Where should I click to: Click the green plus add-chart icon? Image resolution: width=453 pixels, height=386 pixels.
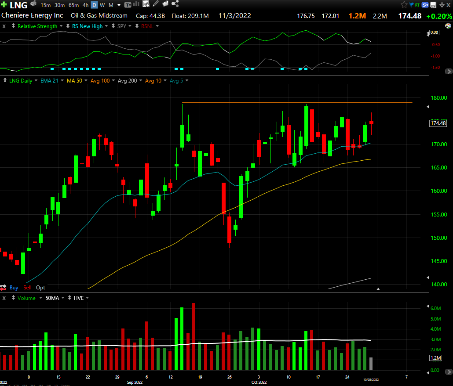(x=4, y=5)
